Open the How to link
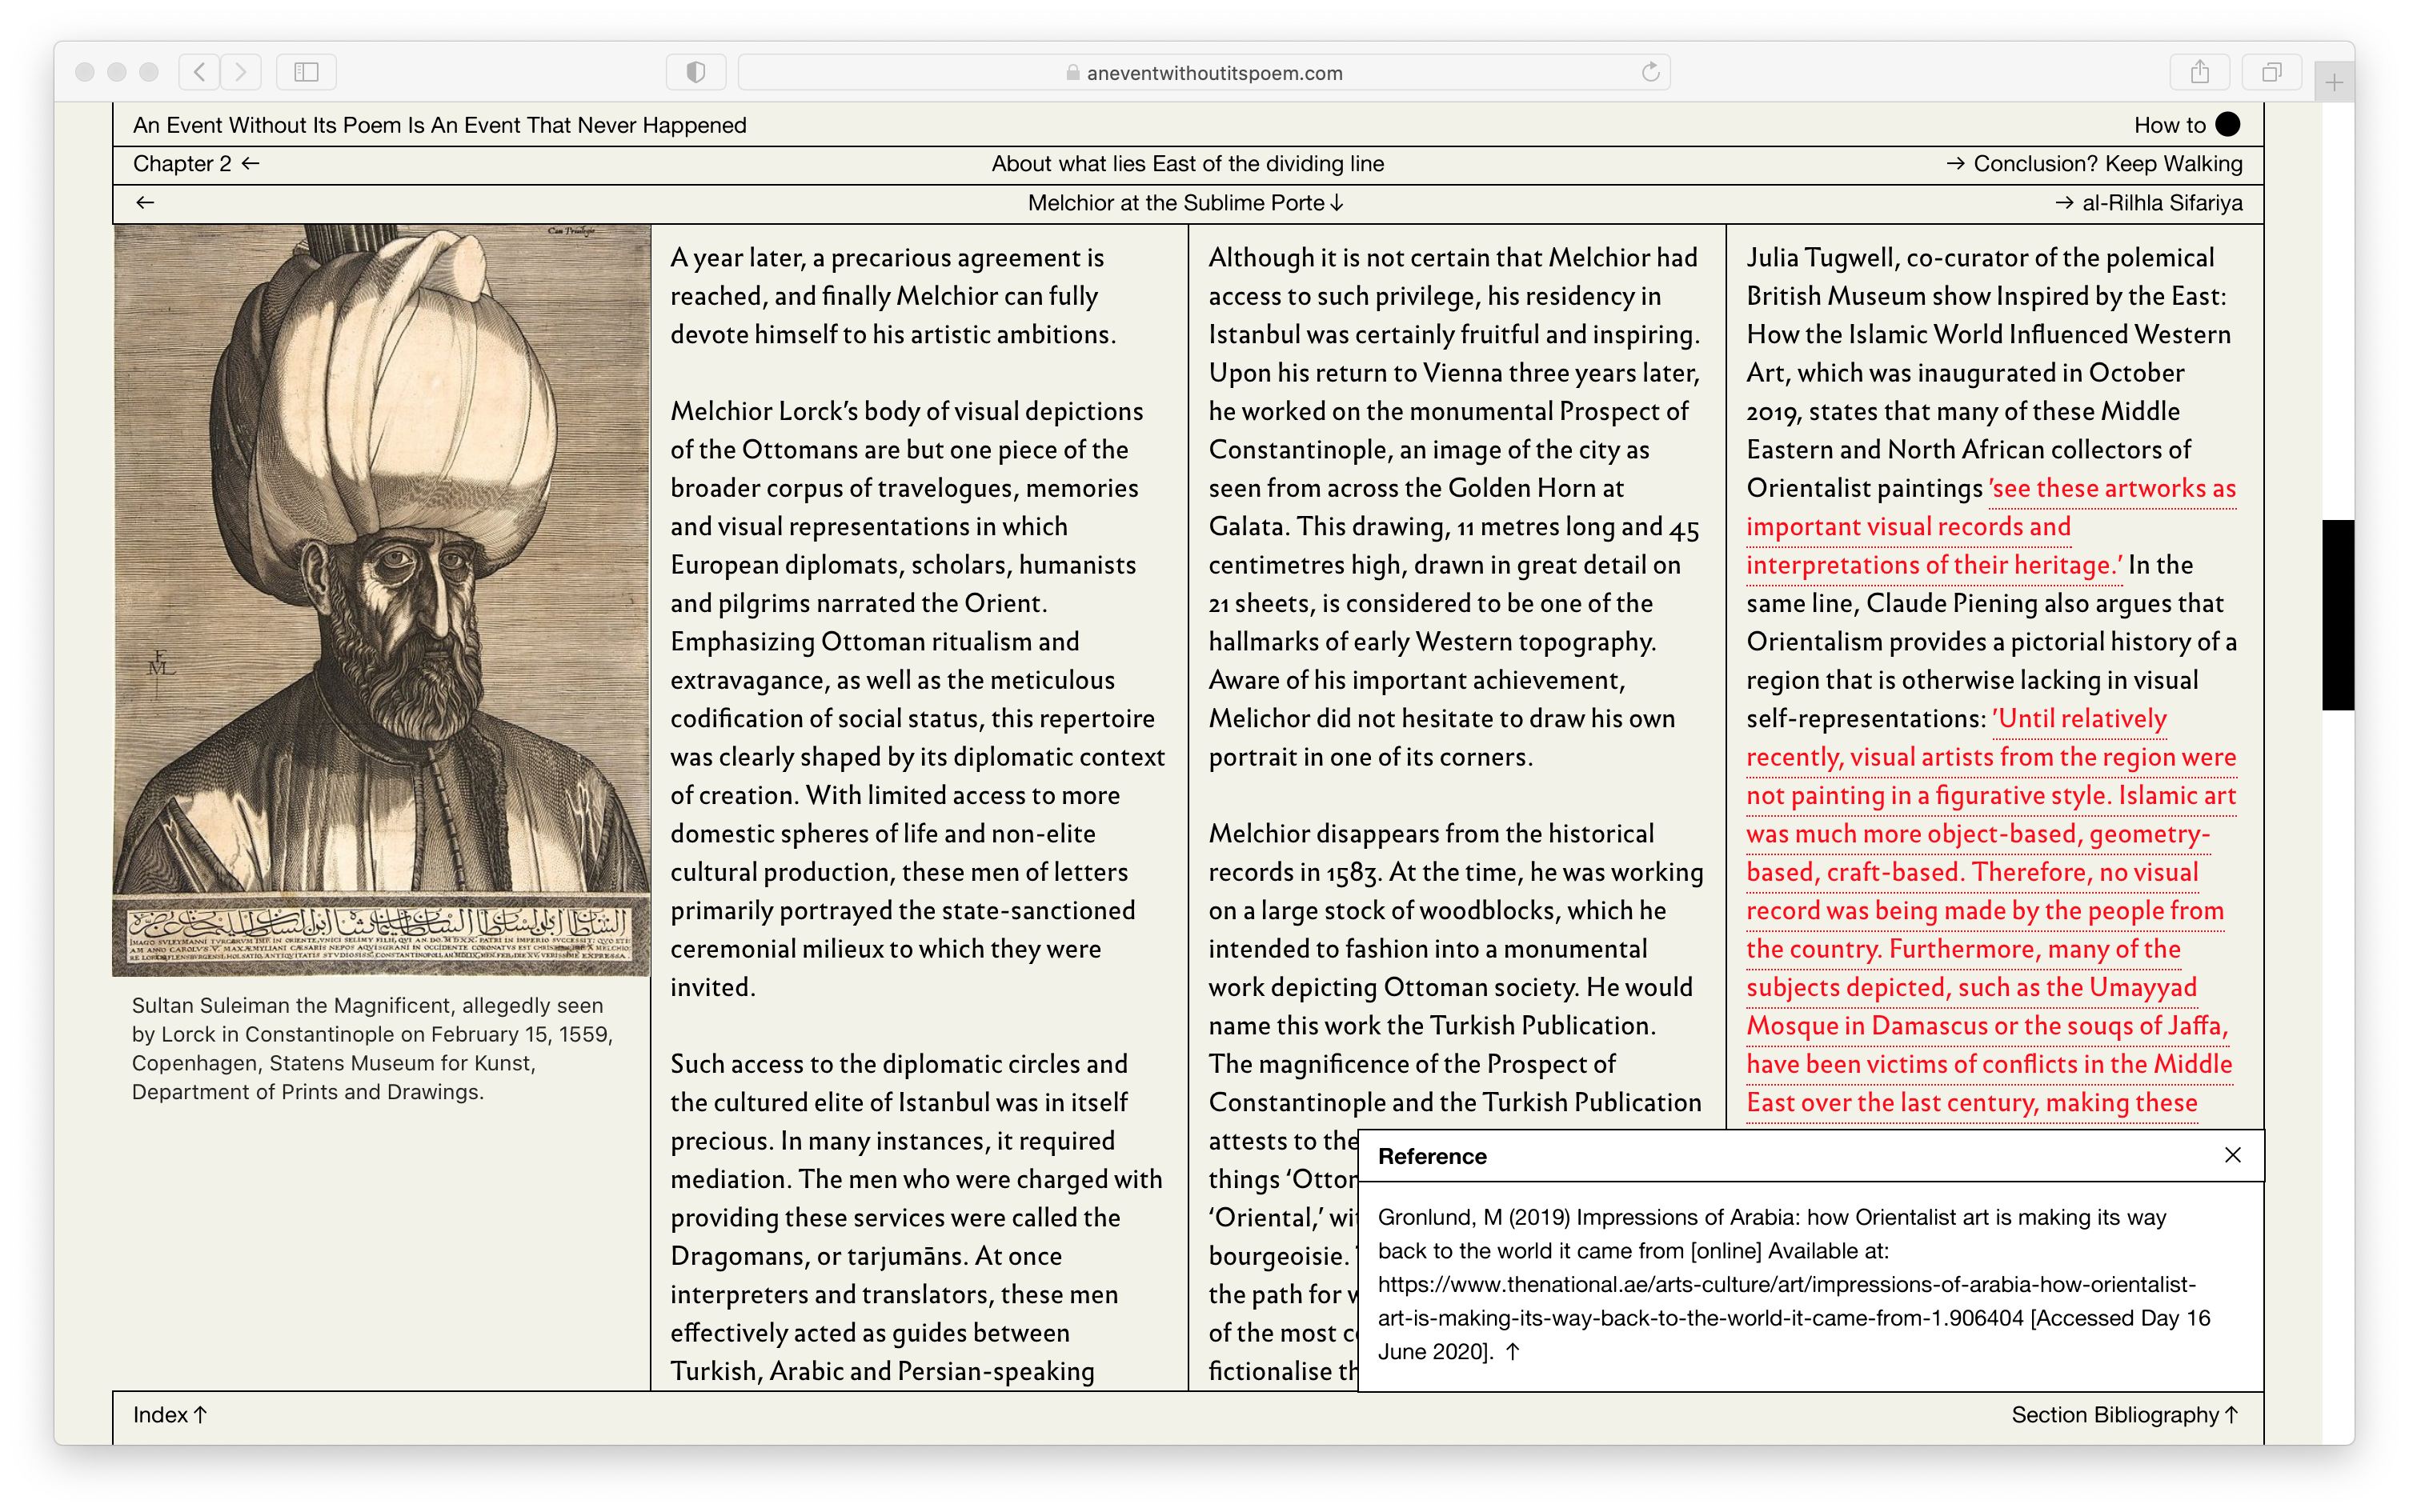 pos(2169,125)
